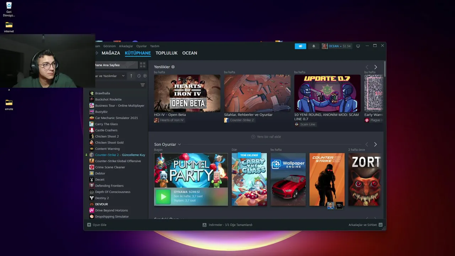The image size is (455, 256).
Task: Click Hearts of Iron IV small publisher icon
Action: (x=156, y=120)
